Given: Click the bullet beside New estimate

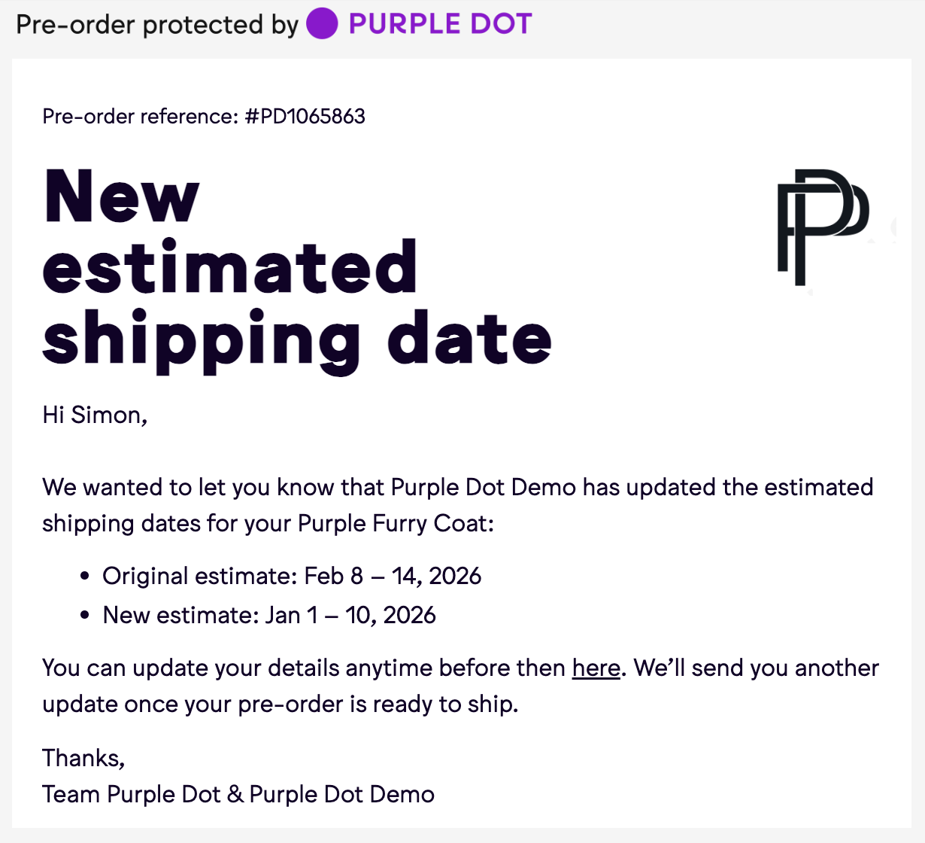Looking at the screenshot, I should [85, 616].
